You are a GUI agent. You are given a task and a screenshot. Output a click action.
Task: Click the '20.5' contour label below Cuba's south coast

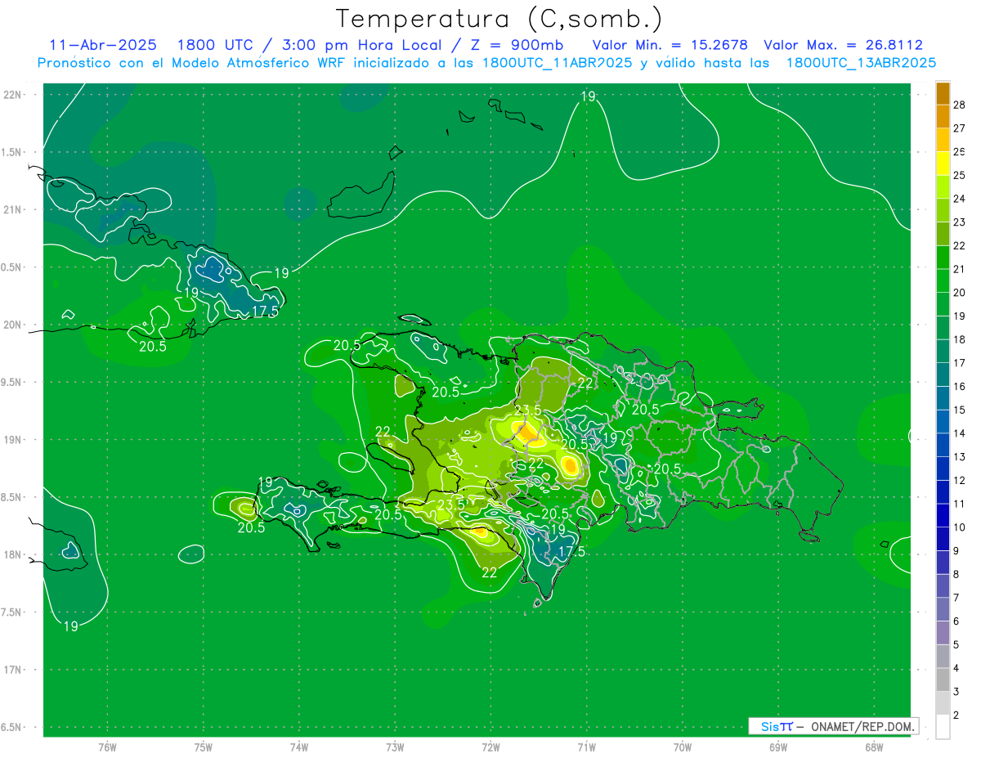click(152, 346)
